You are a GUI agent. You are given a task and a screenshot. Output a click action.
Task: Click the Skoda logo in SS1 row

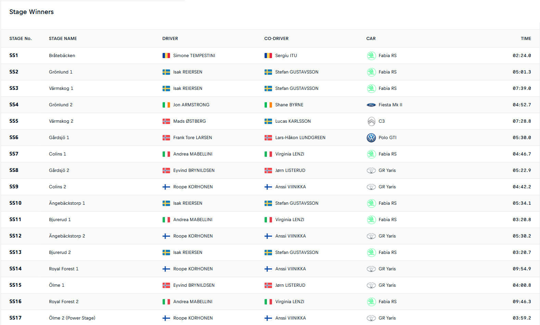click(x=371, y=56)
